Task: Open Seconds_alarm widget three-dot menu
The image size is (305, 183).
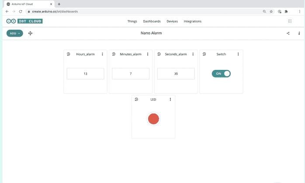Action: tap(193, 54)
